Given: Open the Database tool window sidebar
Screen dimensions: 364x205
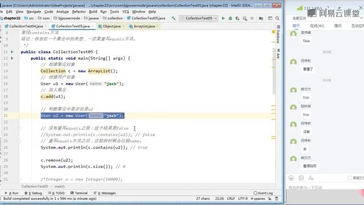Looking at the screenshot, I should (x=278, y=34).
